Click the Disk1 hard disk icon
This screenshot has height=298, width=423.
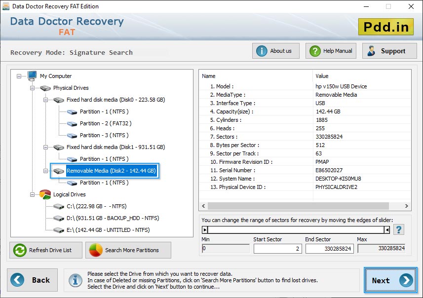pyautogui.click(x=59, y=148)
